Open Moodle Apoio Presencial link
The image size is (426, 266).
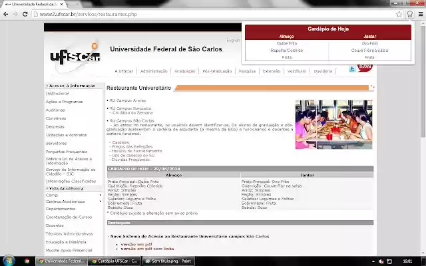pyautogui.click(x=69, y=250)
